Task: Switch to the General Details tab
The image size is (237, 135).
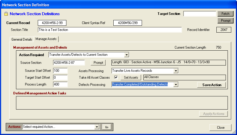Action: [22, 39]
